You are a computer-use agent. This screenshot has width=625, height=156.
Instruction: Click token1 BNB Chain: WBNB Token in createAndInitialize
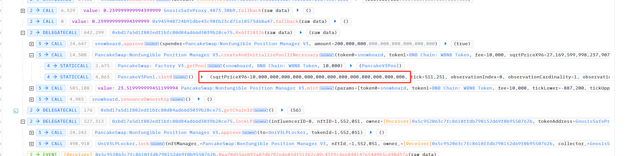pyautogui.click(x=439, y=55)
